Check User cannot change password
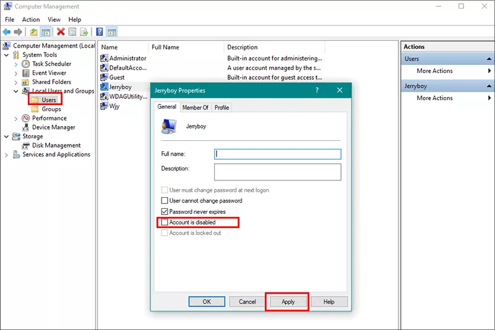495x330 pixels. pos(165,200)
